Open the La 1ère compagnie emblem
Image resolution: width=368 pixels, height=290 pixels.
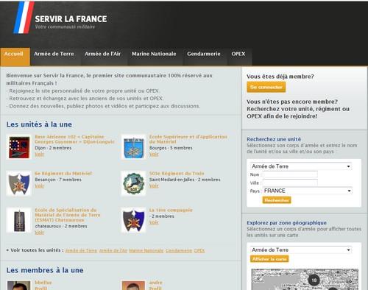pyautogui.click(x=133, y=220)
